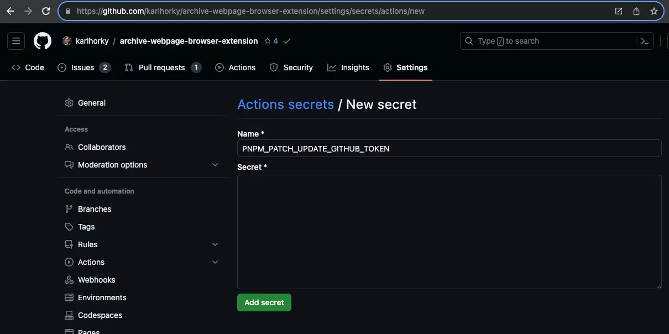The width and height of the screenshot is (669, 334).
Task: Click the Issues count badge 2
Action: click(105, 67)
